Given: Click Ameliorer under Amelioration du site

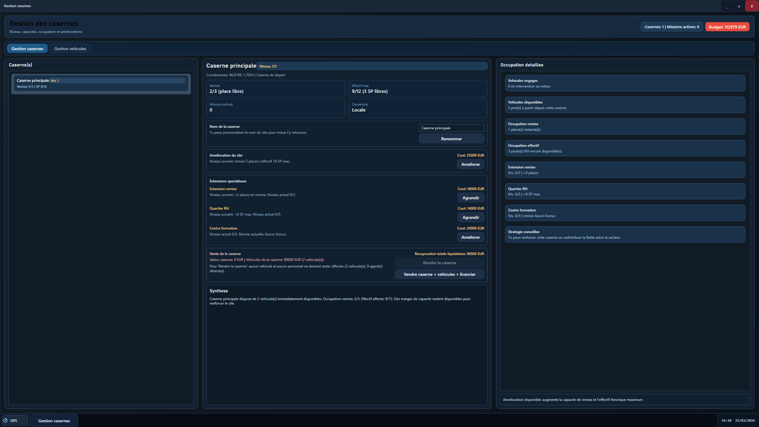Looking at the screenshot, I should [470, 164].
